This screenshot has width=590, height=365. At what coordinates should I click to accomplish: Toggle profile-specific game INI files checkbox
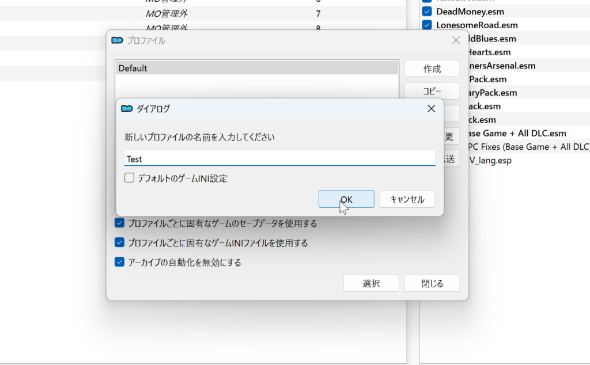pyautogui.click(x=120, y=243)
